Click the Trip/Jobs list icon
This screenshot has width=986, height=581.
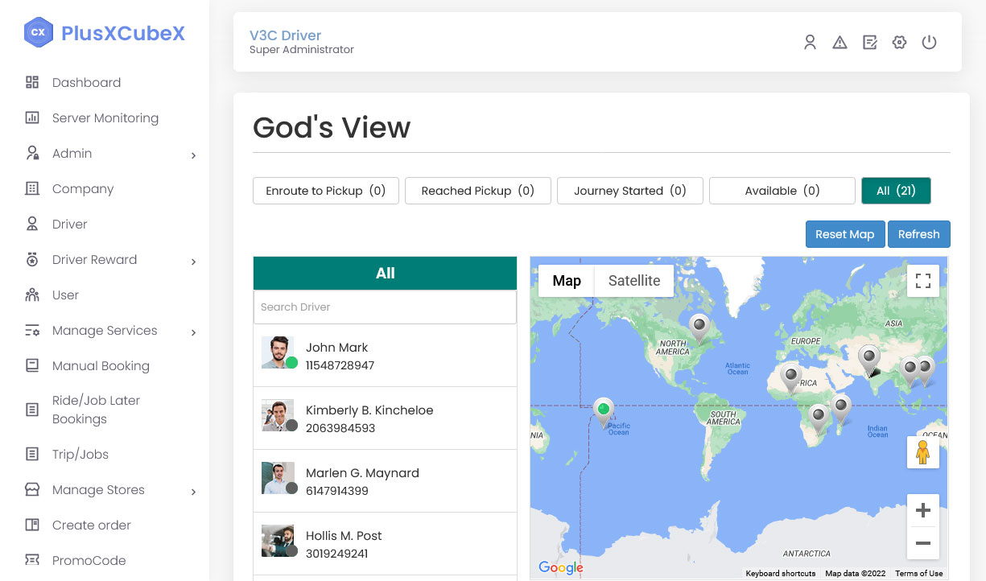coord(32,454)
